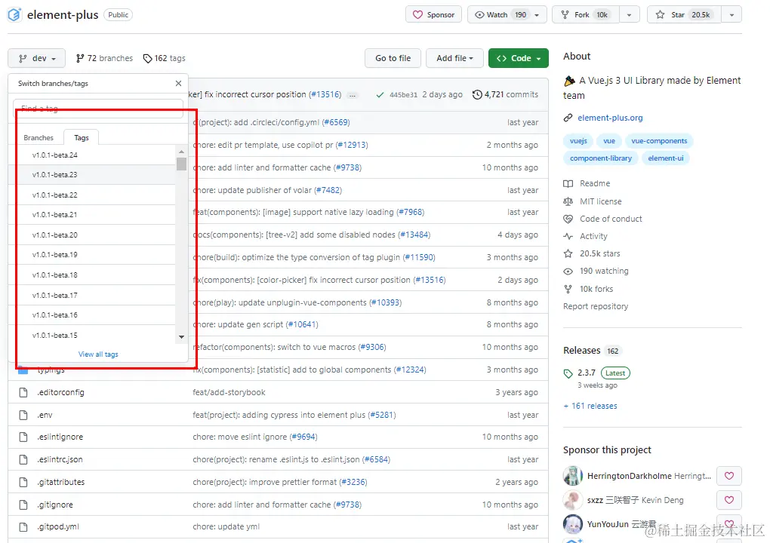The width and height of the screenshot is (770, 543).
Task: Click the Code of conduct heart icon
Action: point(568,219)
